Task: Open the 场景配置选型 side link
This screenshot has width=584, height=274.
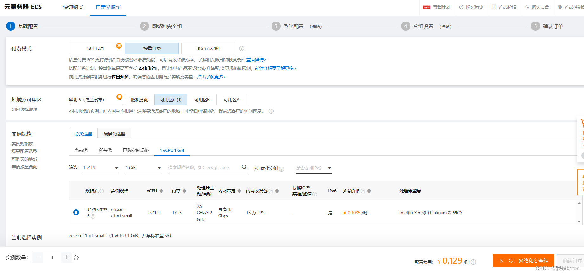Action: click(x=24, y=151)
